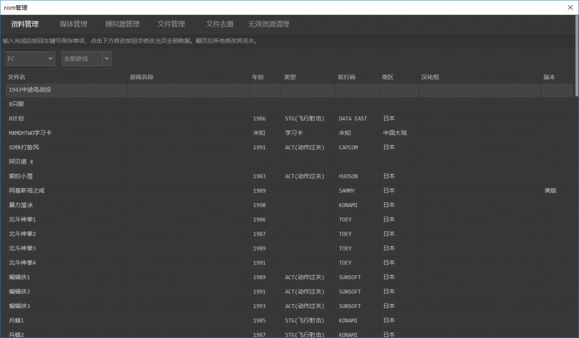The image size is (579, 338).
Task: Click the 年份 column header
Action: tap(258, 77)
